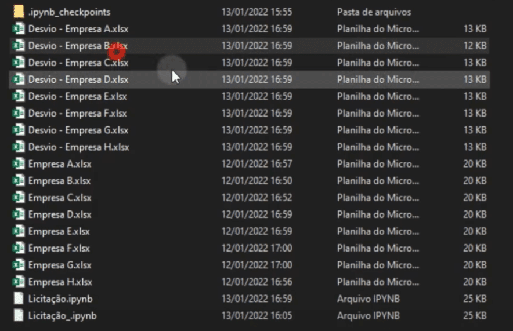Click Excel icon of Desvio - Empresa C.xlsx
This screenshot has height=331, width=513.
coord(19,63)
